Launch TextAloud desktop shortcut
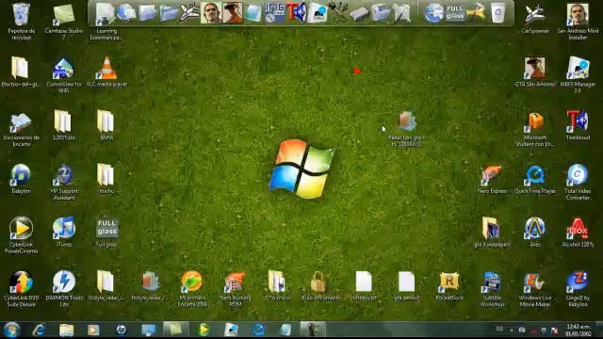 click(x=578, y=125)
